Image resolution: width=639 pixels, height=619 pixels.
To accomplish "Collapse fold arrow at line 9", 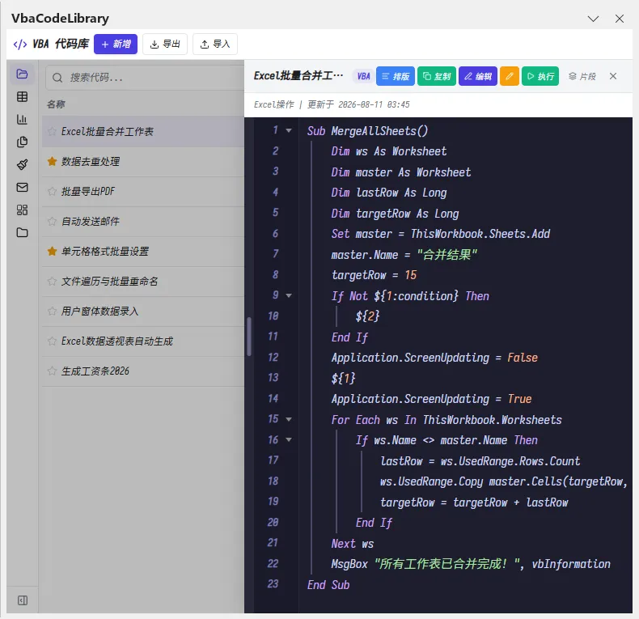I will [289, 295].
